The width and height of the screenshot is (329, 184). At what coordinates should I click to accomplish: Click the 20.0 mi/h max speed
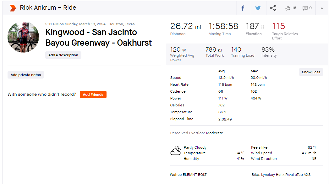(x=259, y=78)
